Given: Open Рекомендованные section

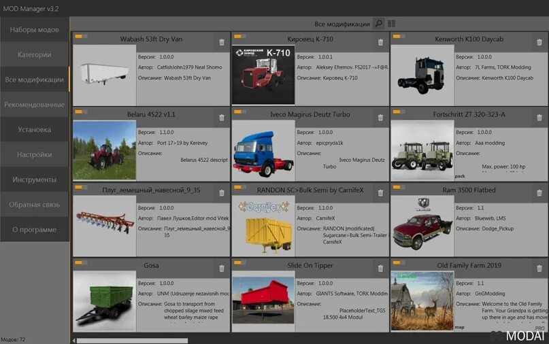Looking at the screenshot, I should (34, 104).
